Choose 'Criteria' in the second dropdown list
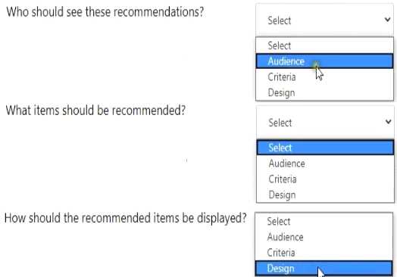The image size is (397, 277). [x=325, y=179]
